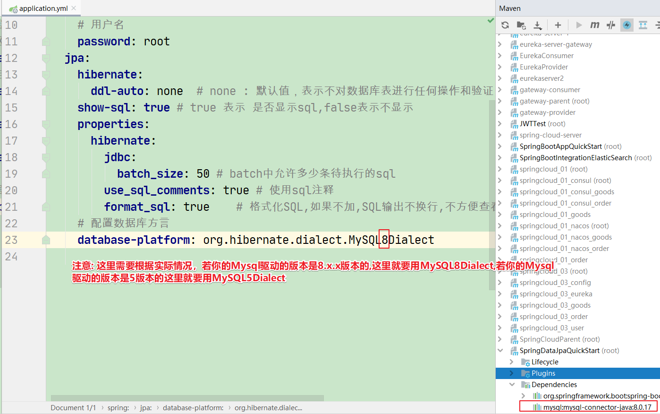Run the selected Maven configuration
660x414 pixels.
point(578,25)
